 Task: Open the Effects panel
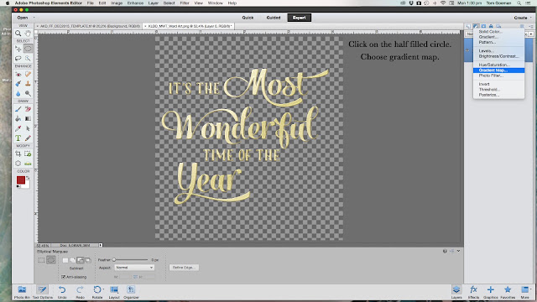click(473, 292)
